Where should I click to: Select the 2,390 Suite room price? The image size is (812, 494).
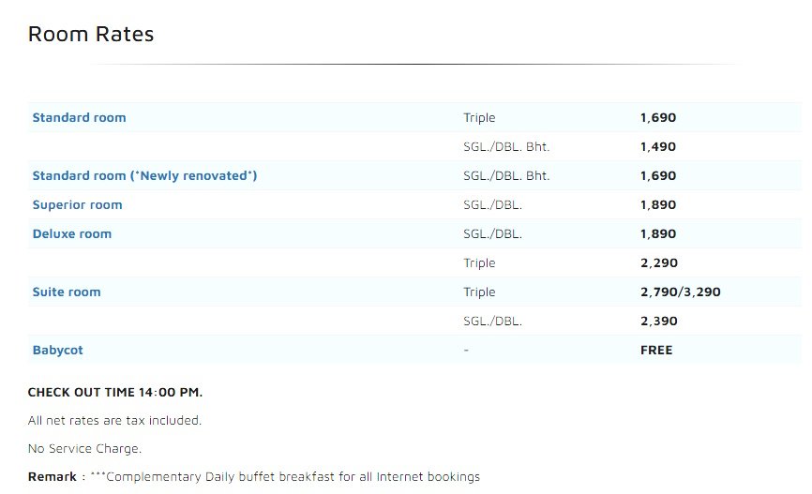tap(658, 322)
